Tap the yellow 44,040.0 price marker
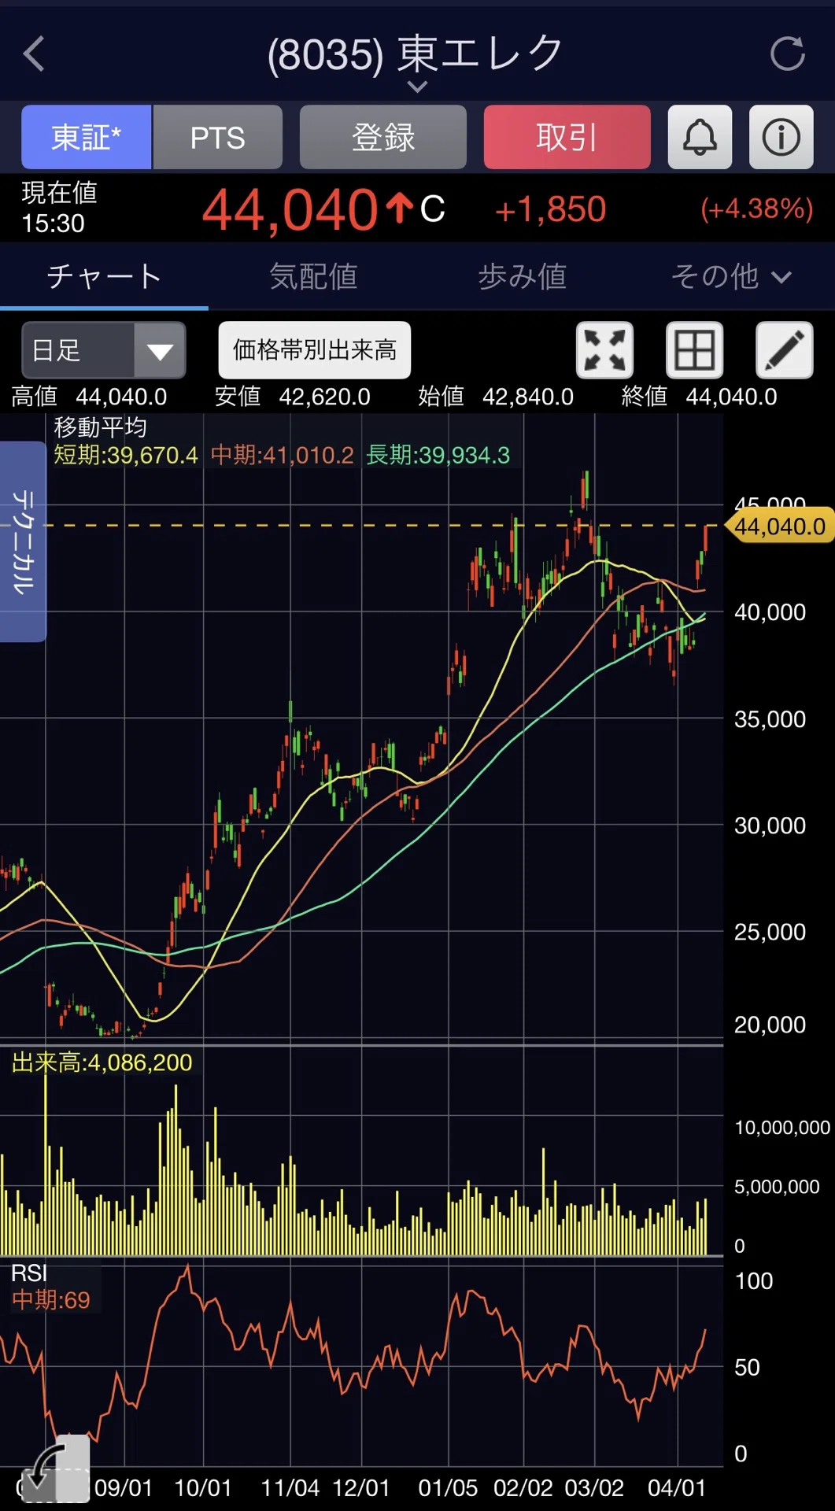The width and height of the screenshot is (835, 1511). (x=780, y=526)
